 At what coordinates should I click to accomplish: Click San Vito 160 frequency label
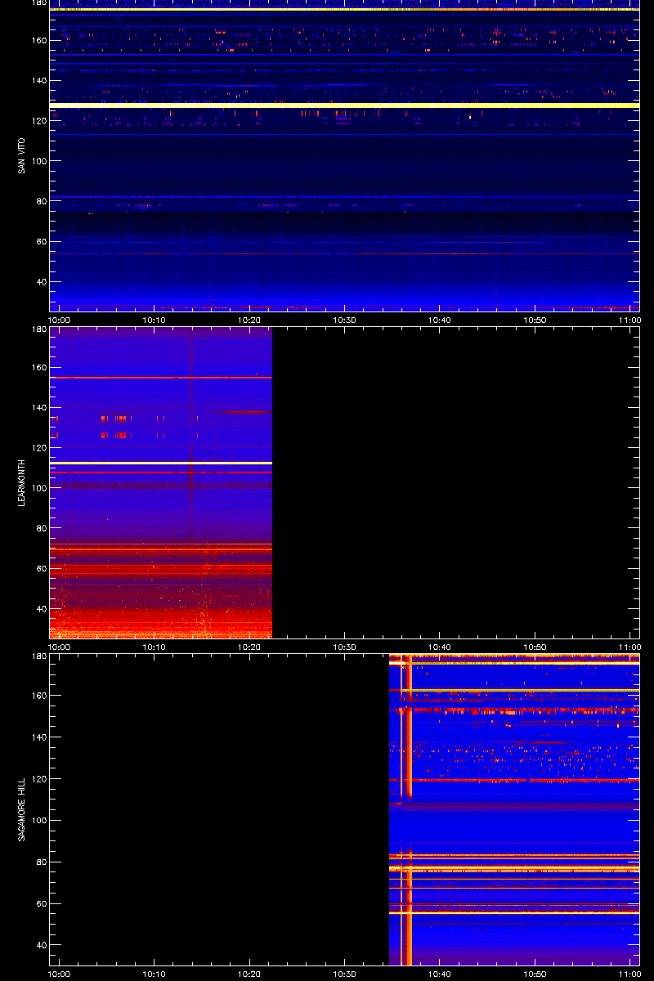(38, 40)
